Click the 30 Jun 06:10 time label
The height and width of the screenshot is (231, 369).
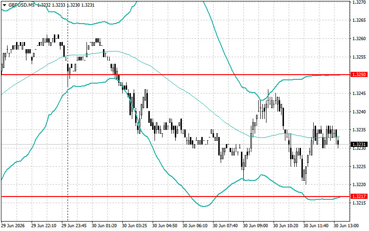pos(195,226)
